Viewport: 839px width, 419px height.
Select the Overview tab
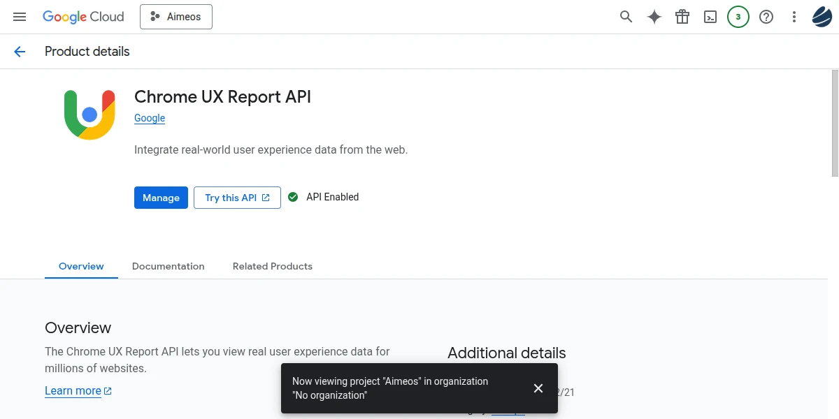coord(81,266)
